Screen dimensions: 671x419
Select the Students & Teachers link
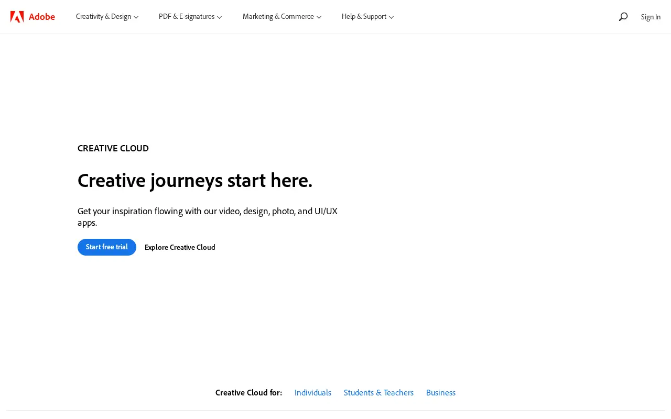coord(378,392)
